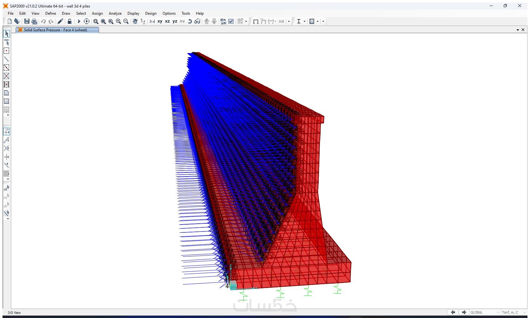The width and height of the screenshot is (530, 318).
Task: Select the Draw Frame/Cable line tool
Action: coord(7,59)
